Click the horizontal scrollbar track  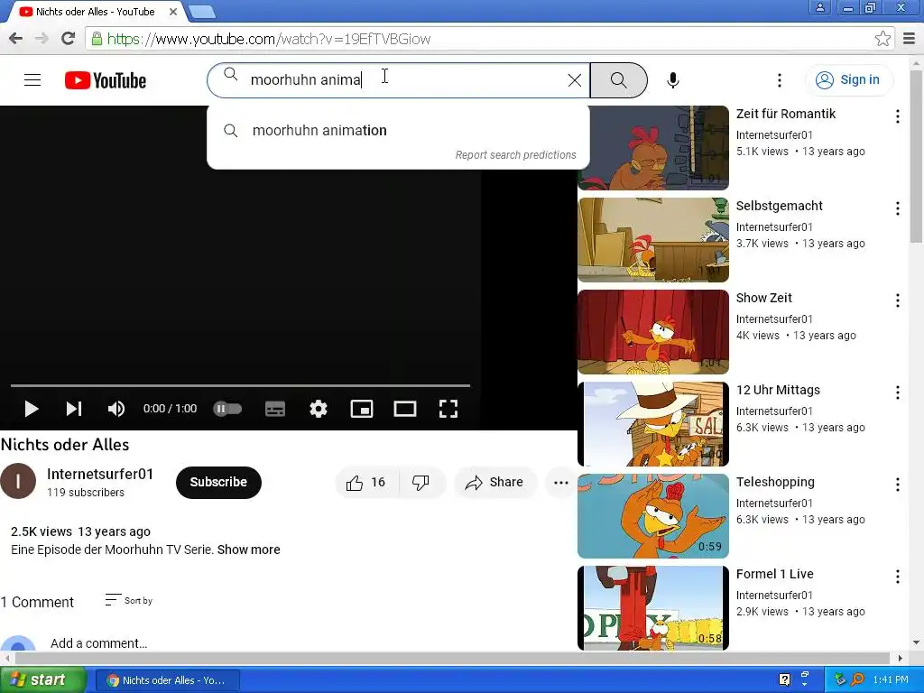[453, 658]
